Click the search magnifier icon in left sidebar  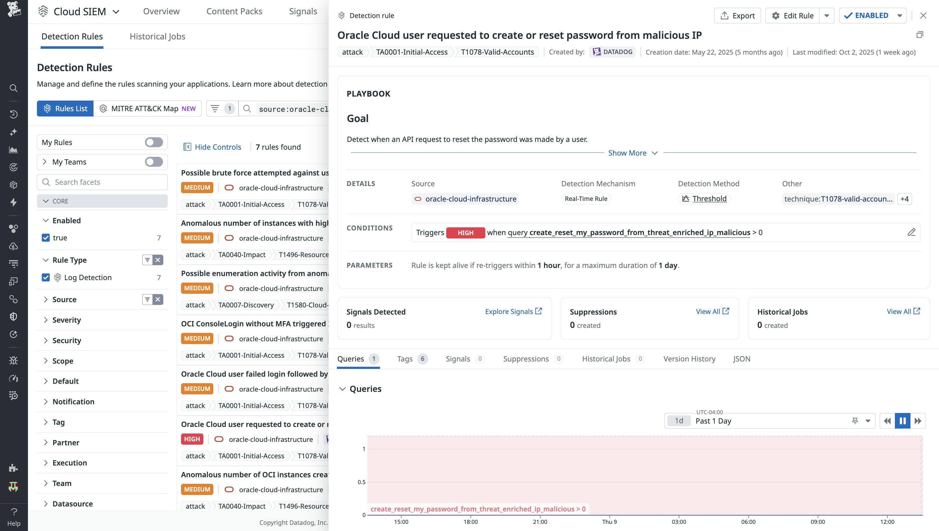13,88
